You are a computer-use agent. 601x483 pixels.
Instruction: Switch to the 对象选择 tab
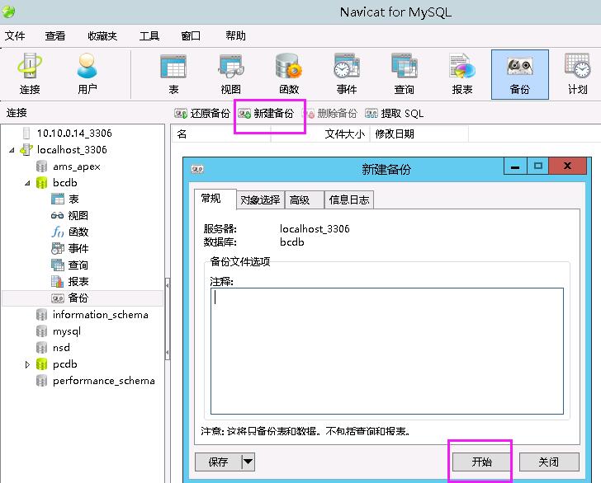point(260,199)
